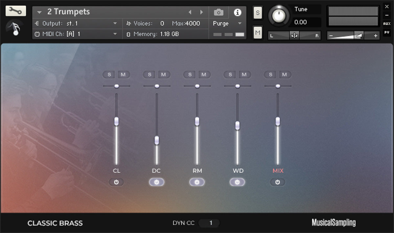The width and height of the screenshot is (394, 233).
Task: Open the snapshot camera view
Action: point(219,12)
